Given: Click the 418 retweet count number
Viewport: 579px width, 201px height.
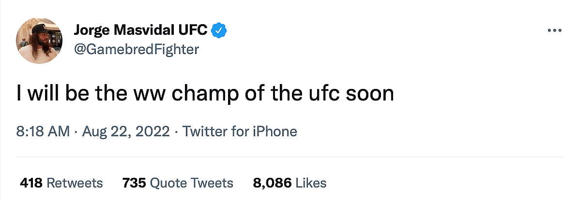Looking at the screenshot, I should pyautogui.click(x=31, y=183).
